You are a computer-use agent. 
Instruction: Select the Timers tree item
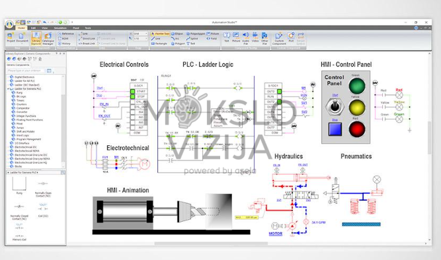pos(20,100)
